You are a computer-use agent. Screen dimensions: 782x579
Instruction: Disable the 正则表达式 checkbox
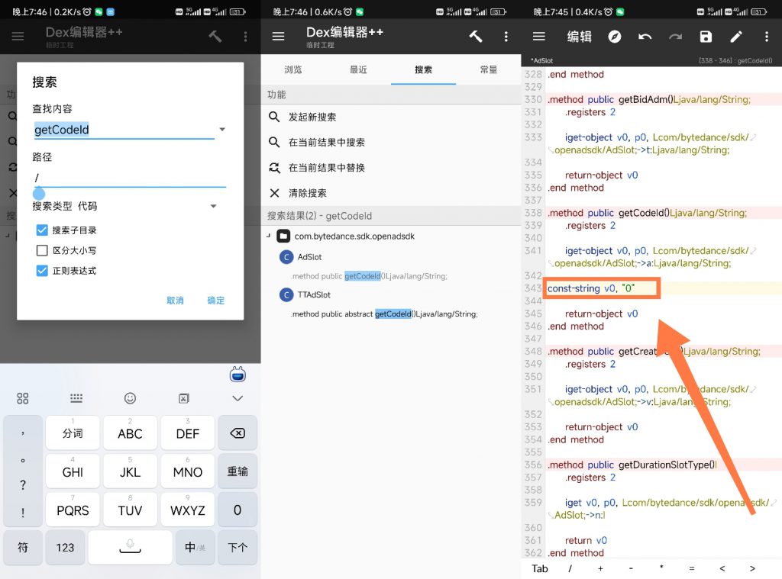click(42, 269)
